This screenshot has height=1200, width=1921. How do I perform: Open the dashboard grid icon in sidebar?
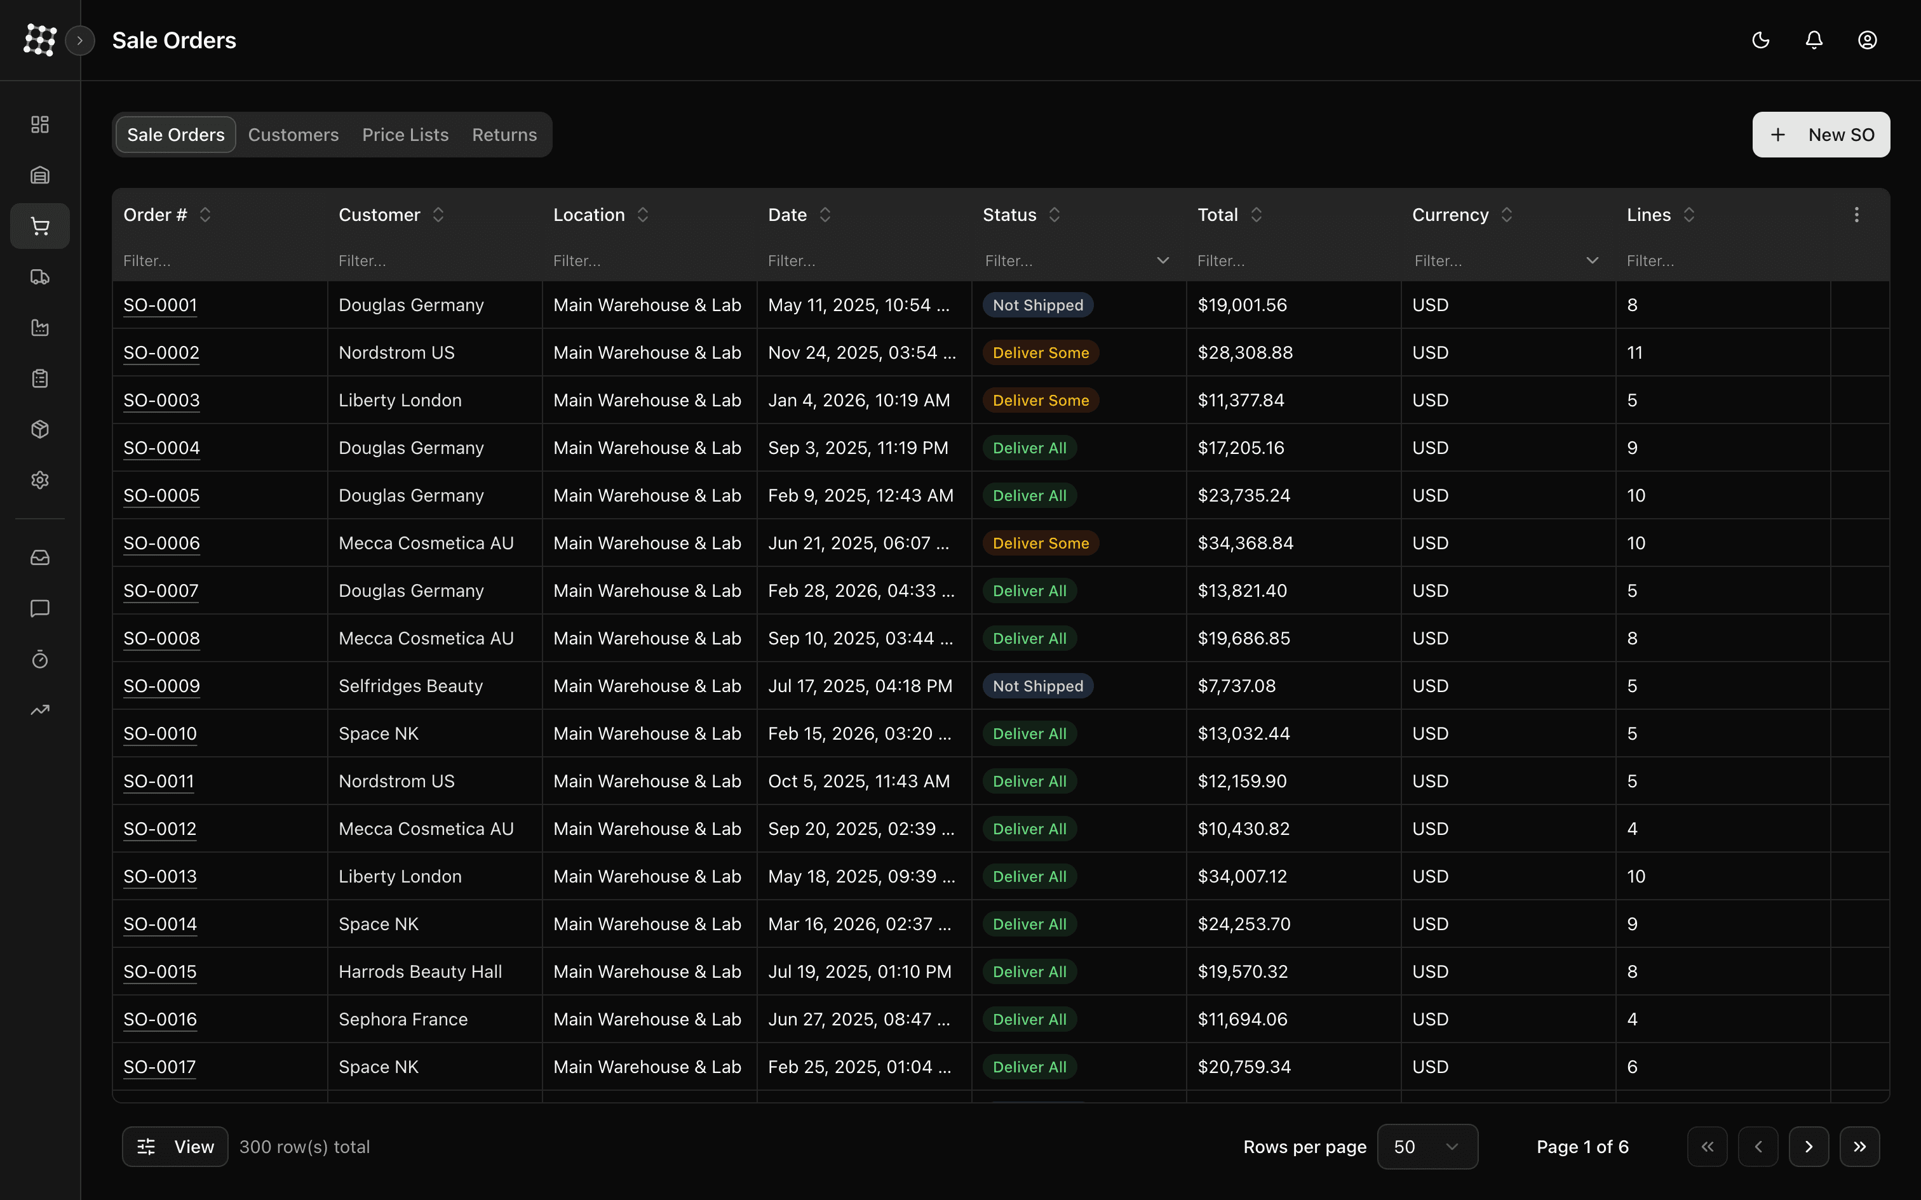39,124
